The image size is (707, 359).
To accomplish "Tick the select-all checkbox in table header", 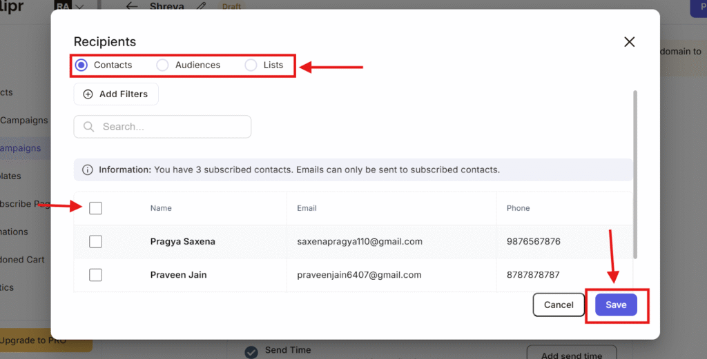I will pos(95,208).
